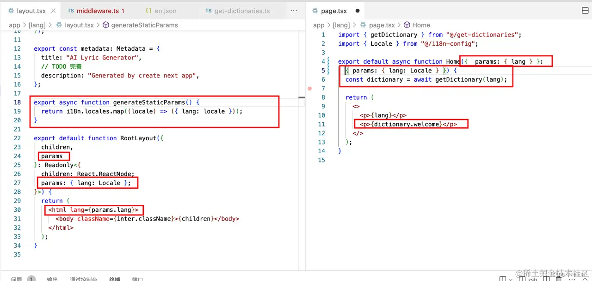Switch to the middleware.ts tab
The image size is (592, 281).
96,11
